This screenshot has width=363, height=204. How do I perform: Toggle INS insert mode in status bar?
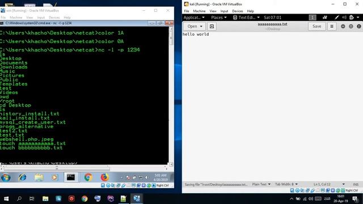pos(356,184)
